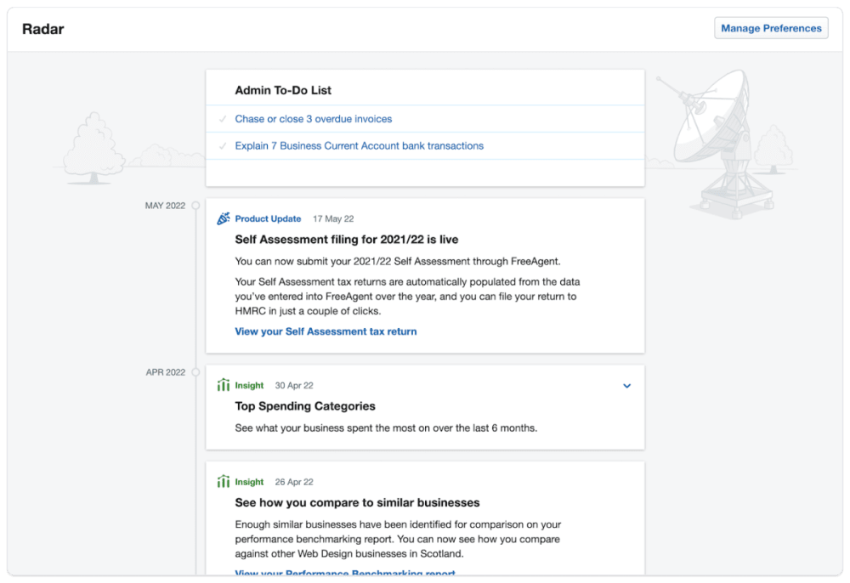
Task: Click the Insight chart icon dated 26 Apr 22
Action: click(x=224, y=482)
